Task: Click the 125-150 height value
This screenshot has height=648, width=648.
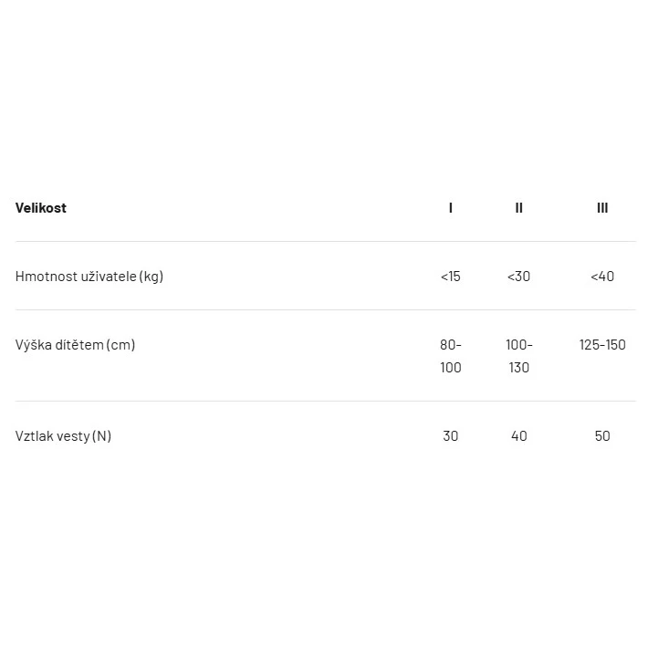Action: click(x=602, y=345)
